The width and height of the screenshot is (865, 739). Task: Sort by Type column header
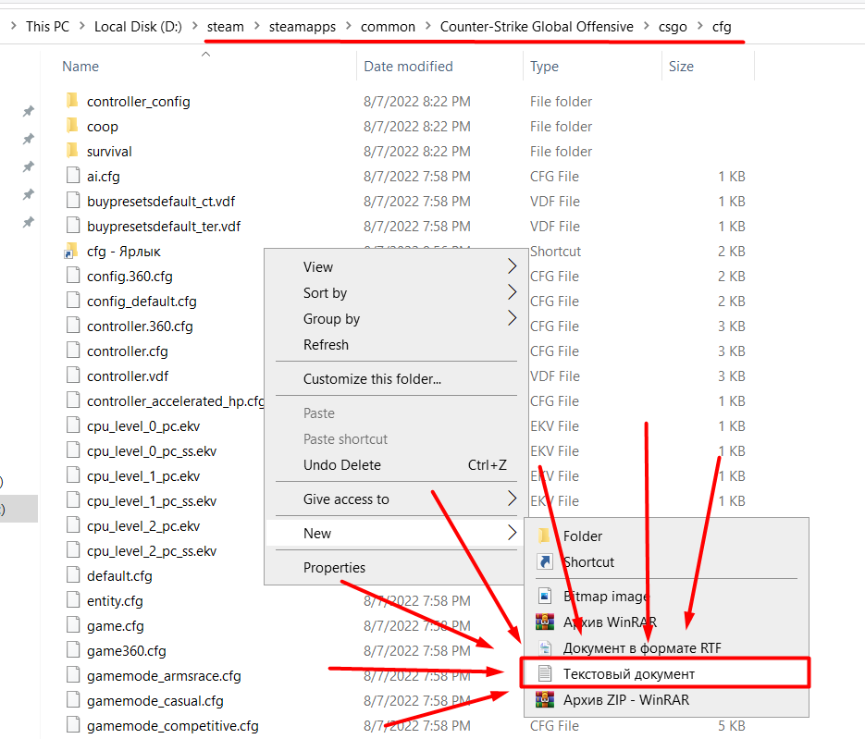click(544, 67)
